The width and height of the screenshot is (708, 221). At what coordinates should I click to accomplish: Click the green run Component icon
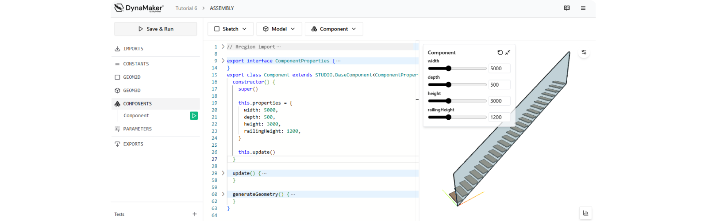pyautogui.click(x=194, y=116)
